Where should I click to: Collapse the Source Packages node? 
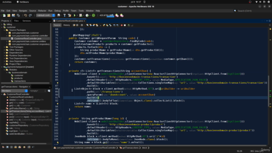coord(4,30)
